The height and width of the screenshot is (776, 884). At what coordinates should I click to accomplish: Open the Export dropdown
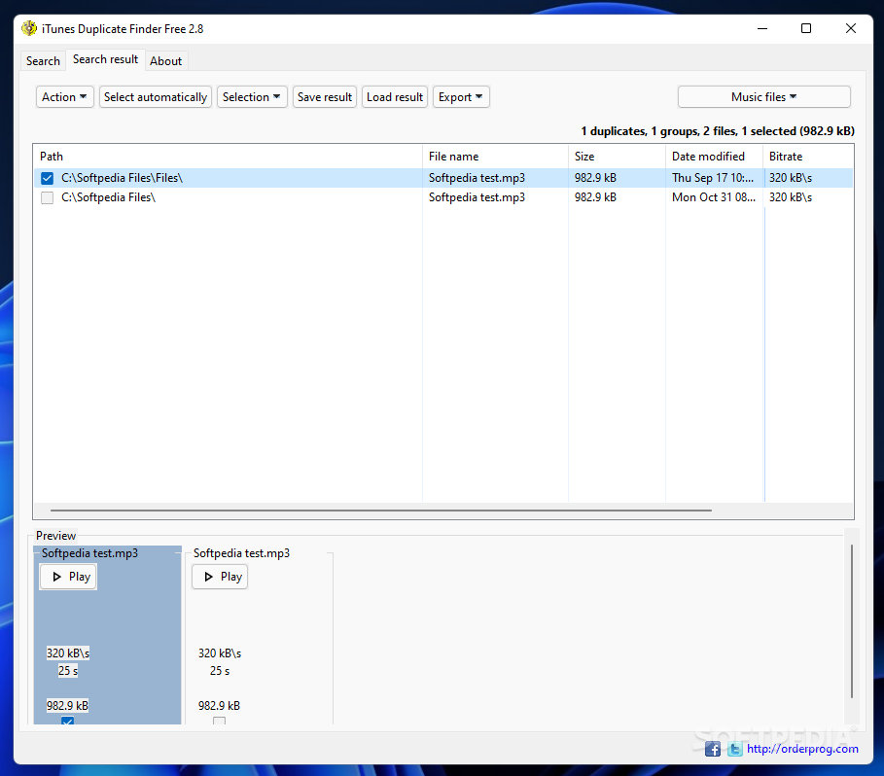(461, 97)
